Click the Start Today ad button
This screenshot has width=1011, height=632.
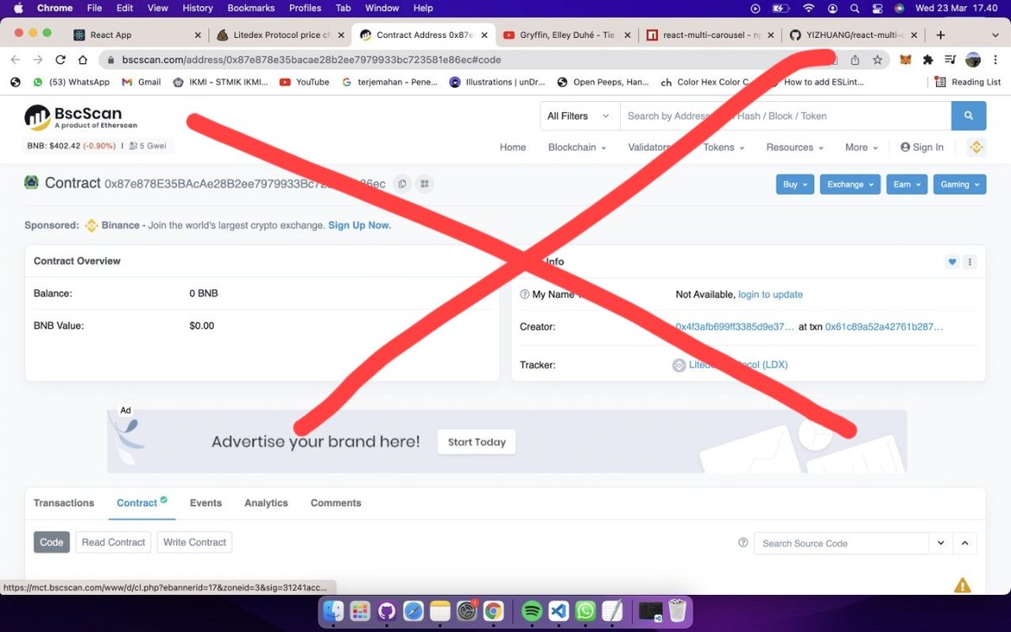(x=477, y=442)
